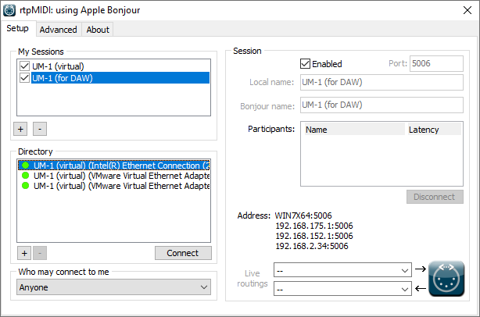Toggle the UM-1 (for DAW) session checkbox
480x317 pixels.
24,77
